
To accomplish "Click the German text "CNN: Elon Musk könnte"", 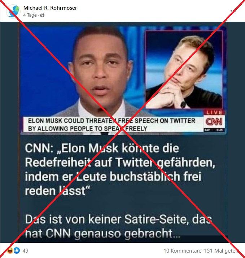I will click(x=102, y=148).
